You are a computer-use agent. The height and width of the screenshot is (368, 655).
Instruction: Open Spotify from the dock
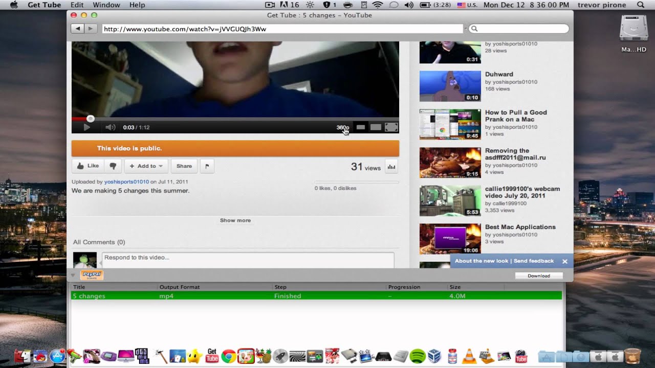coord(418,356)
